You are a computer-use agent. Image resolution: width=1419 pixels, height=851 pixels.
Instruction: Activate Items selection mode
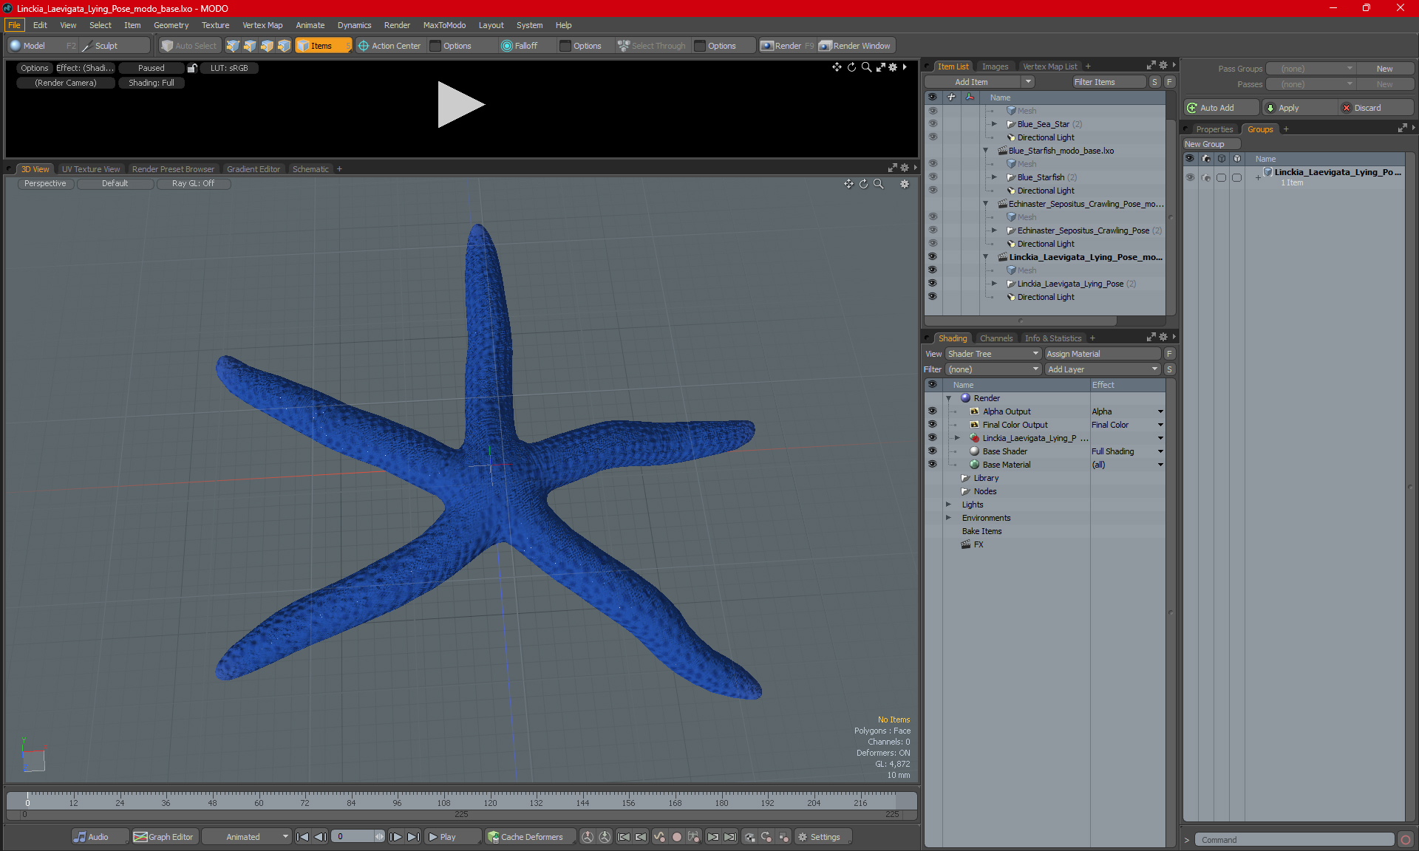(323, 46)
